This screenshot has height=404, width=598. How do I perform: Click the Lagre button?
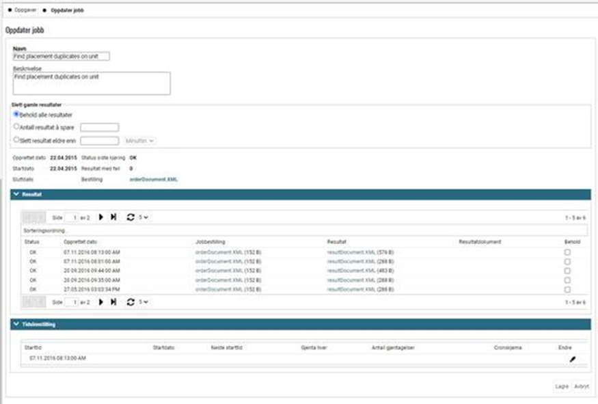click(x=561, y=387)
